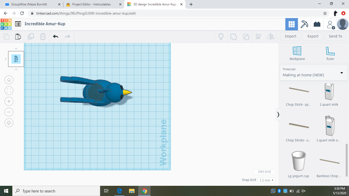Select the Group tool icon
Screen dimensions: 349x196
pyautogui.click(x=234, y=36)
